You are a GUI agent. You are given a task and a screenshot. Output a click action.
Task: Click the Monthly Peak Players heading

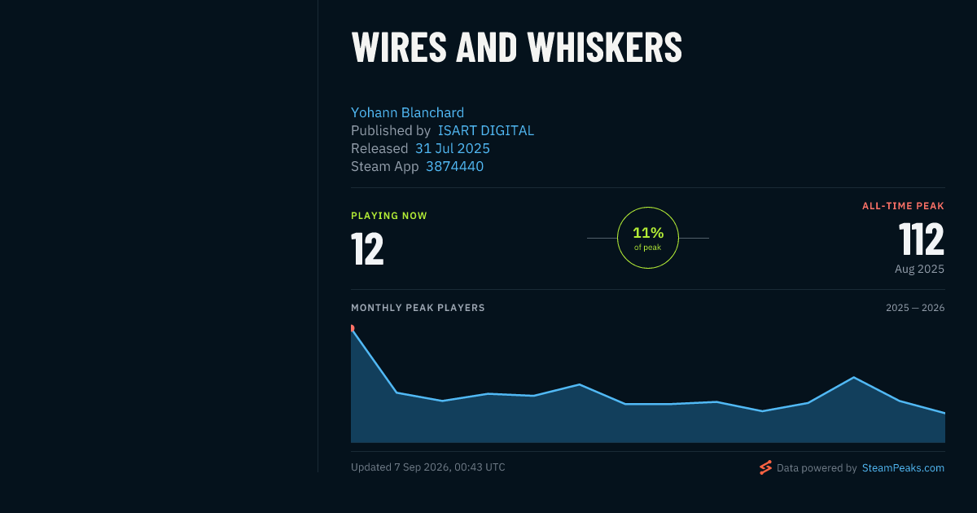(x=418, y=308)
